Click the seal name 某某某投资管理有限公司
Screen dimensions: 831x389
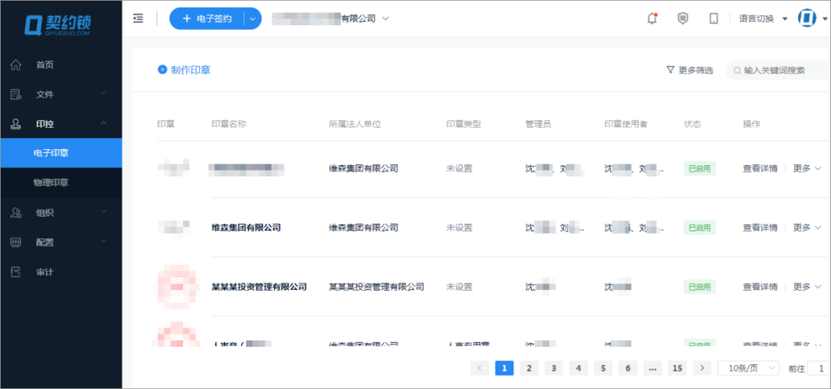click(259, 287)
